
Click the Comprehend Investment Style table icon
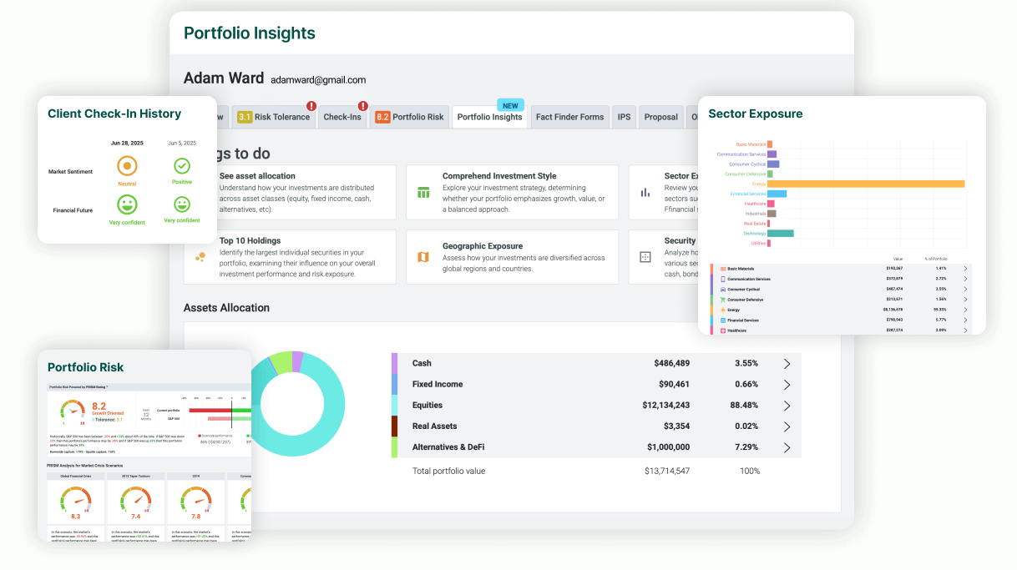click(x=423, y=193)
